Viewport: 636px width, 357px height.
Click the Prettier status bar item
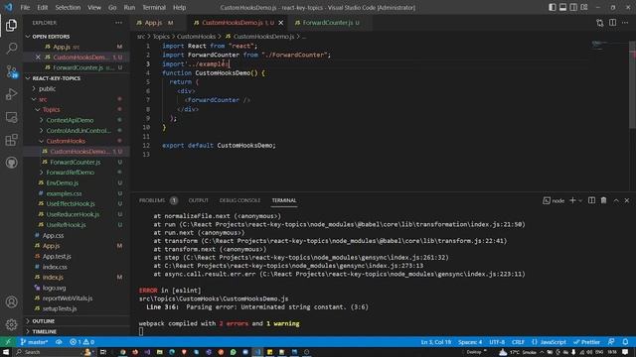click(x=586, y=342)
